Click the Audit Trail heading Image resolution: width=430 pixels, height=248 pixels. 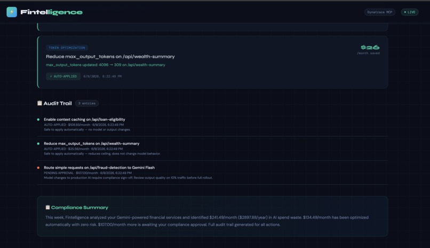point(58,103)
